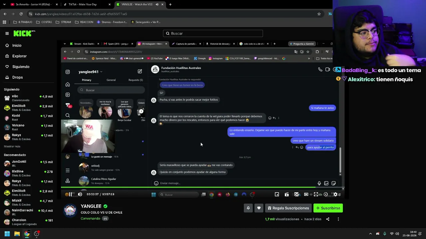Show hidden system tray icons
The width and height of the screenshot is (426, 239).
370,234
